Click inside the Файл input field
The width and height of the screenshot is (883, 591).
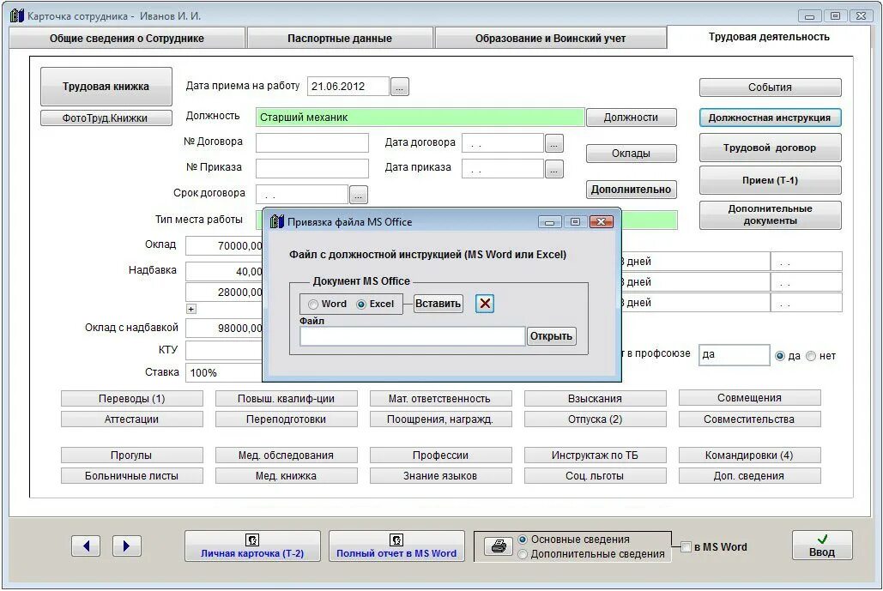tap(410, 335)
